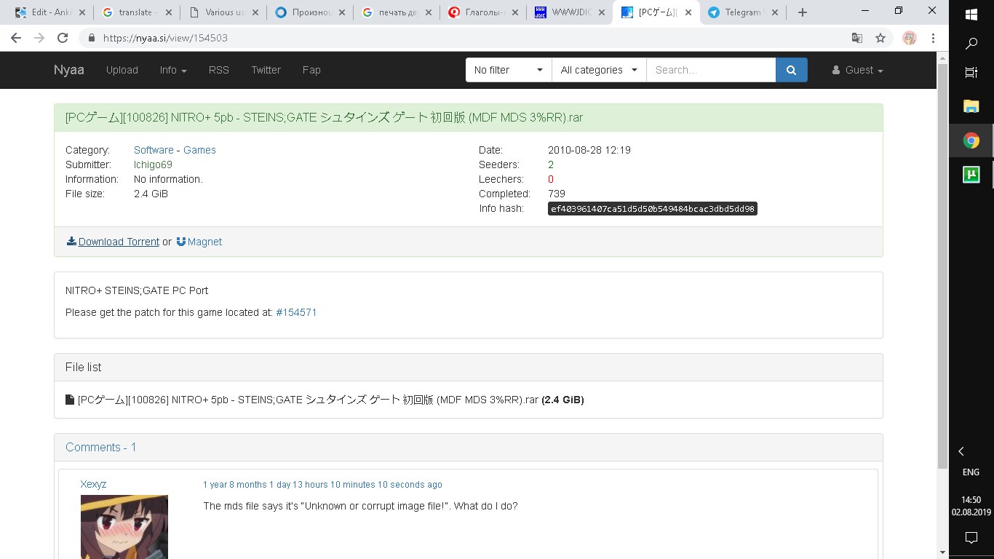Open uTorrent from the taskbar
This screenshot has width=994, height=559.
pos(971,175)
